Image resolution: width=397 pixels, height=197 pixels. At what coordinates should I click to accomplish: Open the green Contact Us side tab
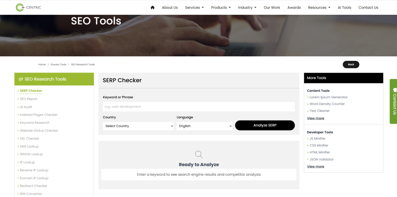(394, 101)
